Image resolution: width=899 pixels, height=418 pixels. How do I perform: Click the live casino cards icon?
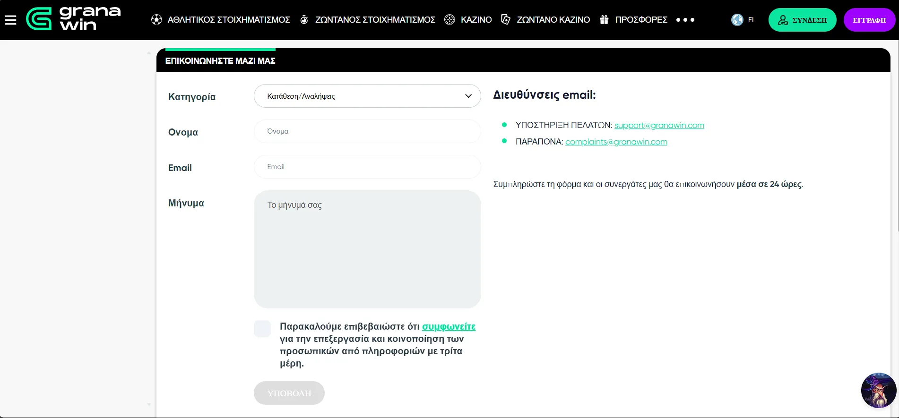(505, 20)
